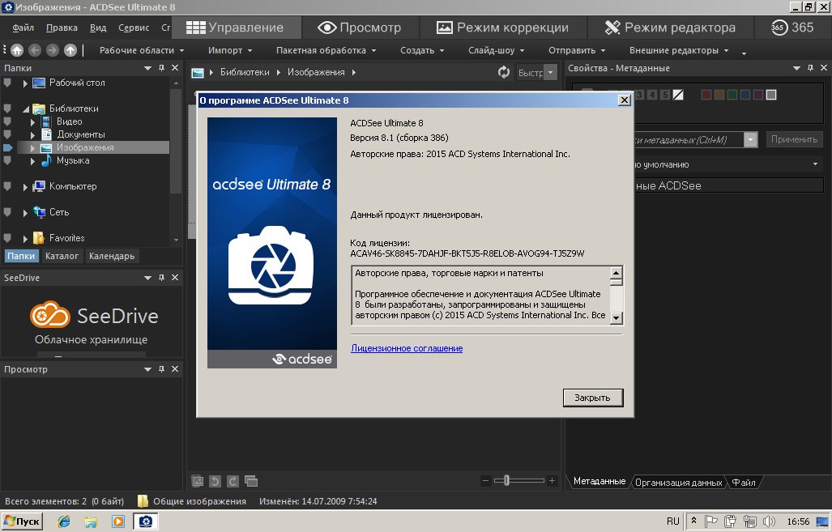The image size is (832, 532).
Task: Click ACDSee camera icon in taskbar
Action: [x=145, y=521]
